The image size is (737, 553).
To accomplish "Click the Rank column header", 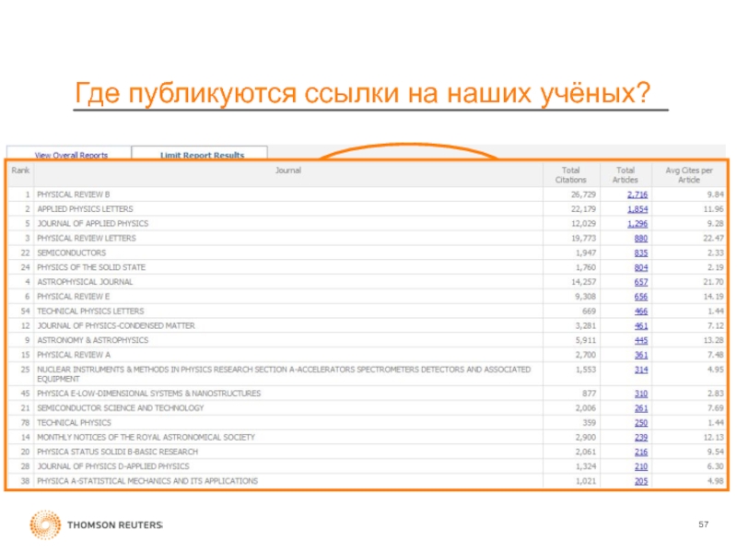I will tap(20, 171).
